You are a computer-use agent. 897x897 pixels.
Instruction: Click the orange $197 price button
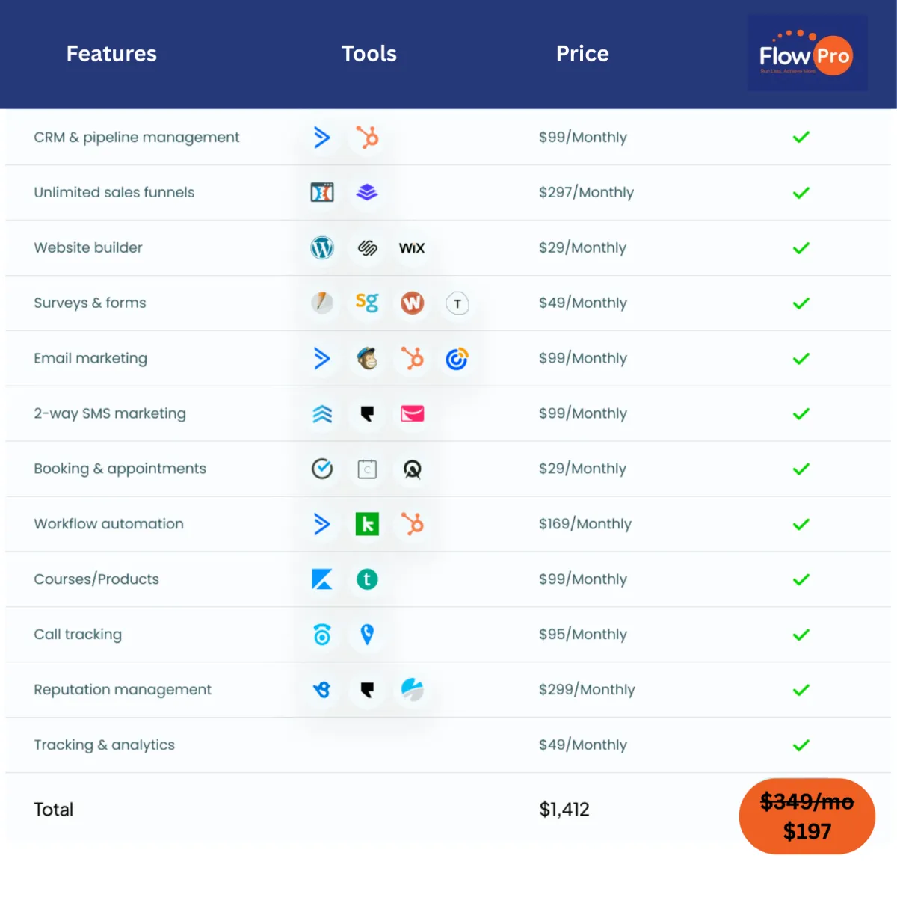tap(807, 816)
